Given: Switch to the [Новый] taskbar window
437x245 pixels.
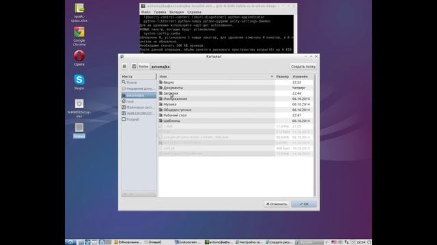Looking at the screenshot, I should [x=153, y=242].
